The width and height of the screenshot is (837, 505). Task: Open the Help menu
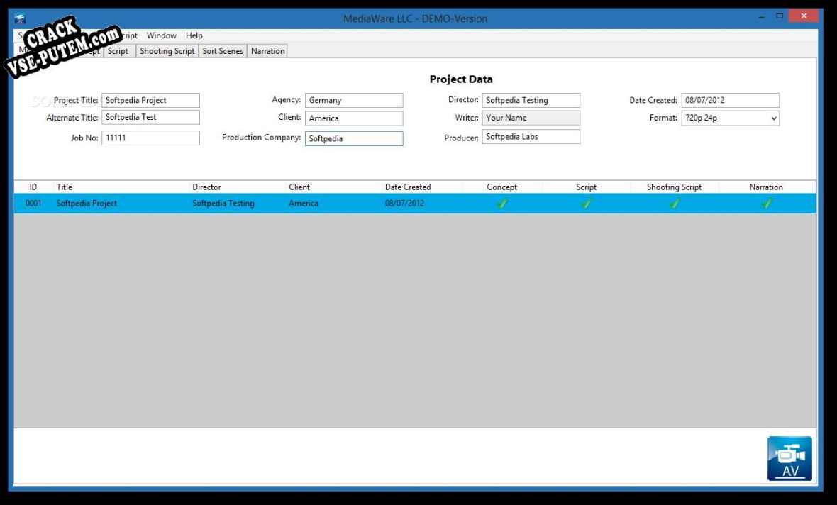[x=194, y=35]
